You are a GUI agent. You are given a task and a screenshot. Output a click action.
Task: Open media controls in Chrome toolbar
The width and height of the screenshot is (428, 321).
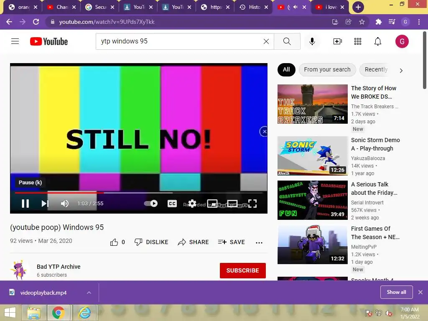pyautogui.click(x=392, y=22)
